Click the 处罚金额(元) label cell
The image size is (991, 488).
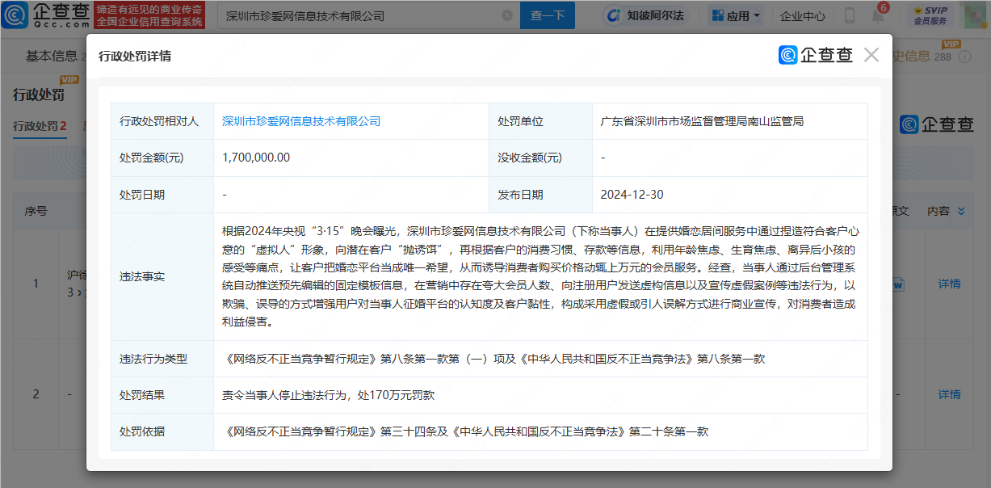(x=162, y=158)
